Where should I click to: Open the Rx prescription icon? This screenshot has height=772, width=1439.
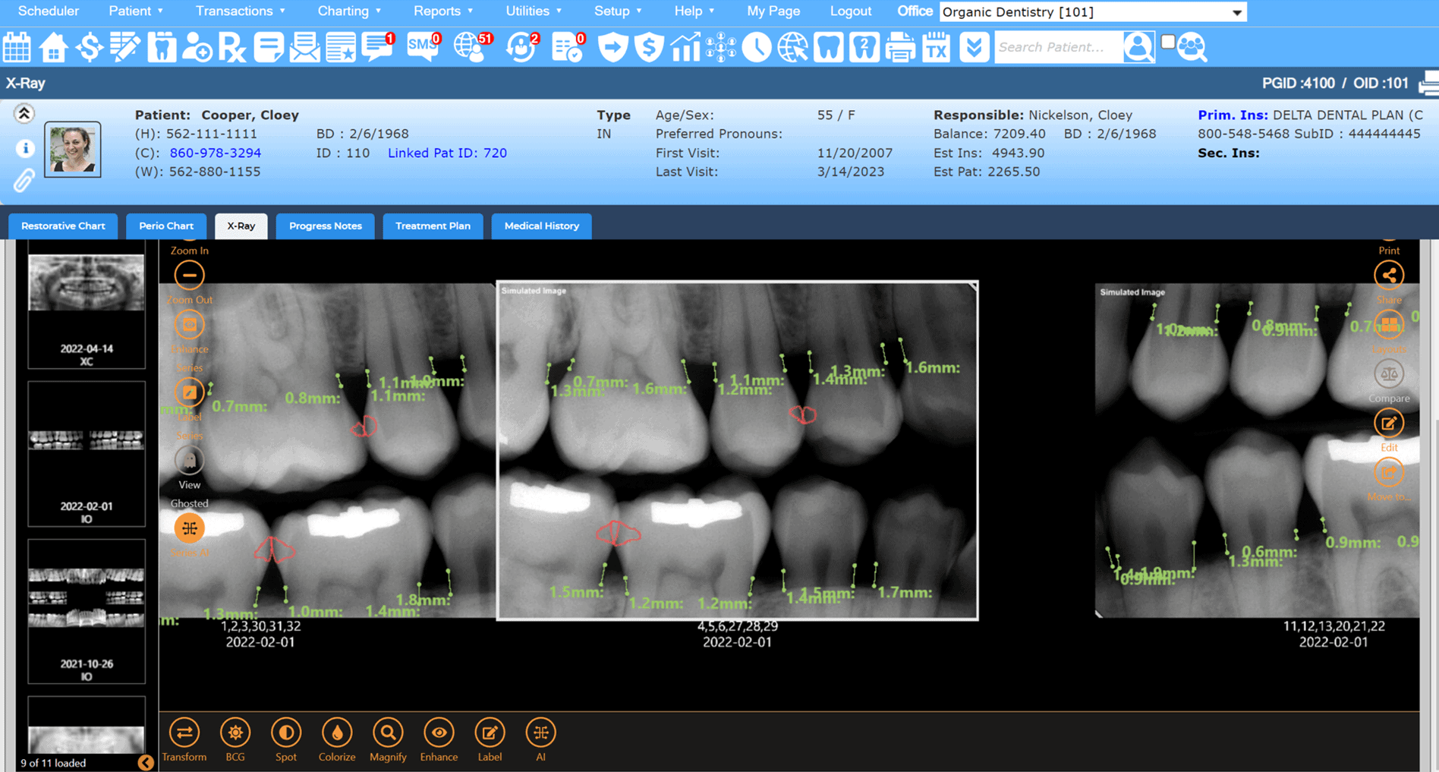point(232,47)
